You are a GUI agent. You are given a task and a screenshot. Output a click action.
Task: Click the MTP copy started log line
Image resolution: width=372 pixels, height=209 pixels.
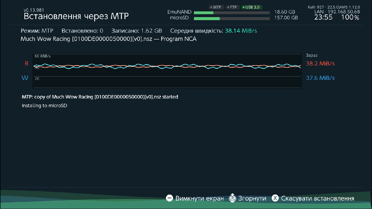pos(100,97)
